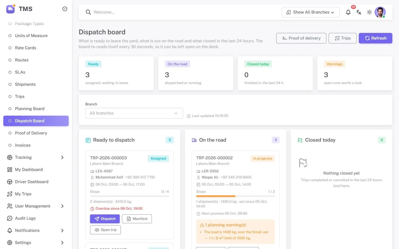Expand the User Management chevron
Viewport: 399px width, 249px height.
point(62,206)
